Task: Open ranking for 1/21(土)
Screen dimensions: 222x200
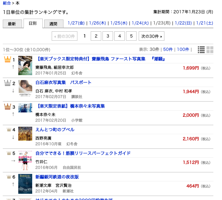Action: click(205, 23)
